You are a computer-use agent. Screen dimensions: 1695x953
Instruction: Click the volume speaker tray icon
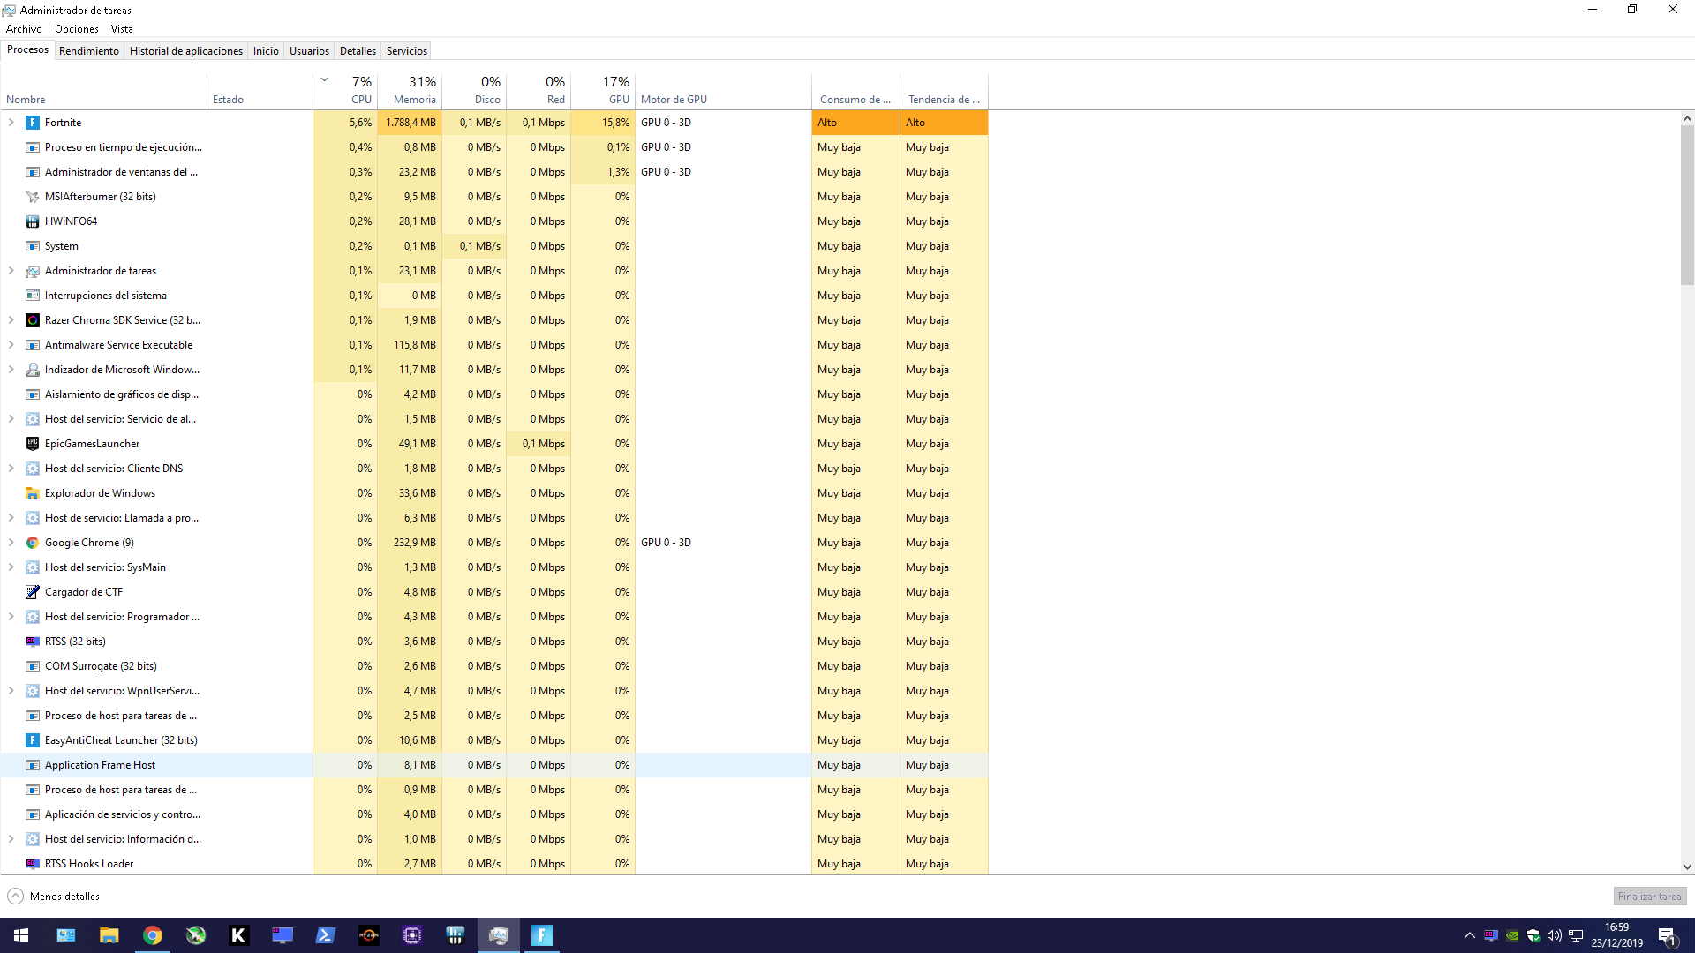pyautogui.click(x=1555, y=935)
